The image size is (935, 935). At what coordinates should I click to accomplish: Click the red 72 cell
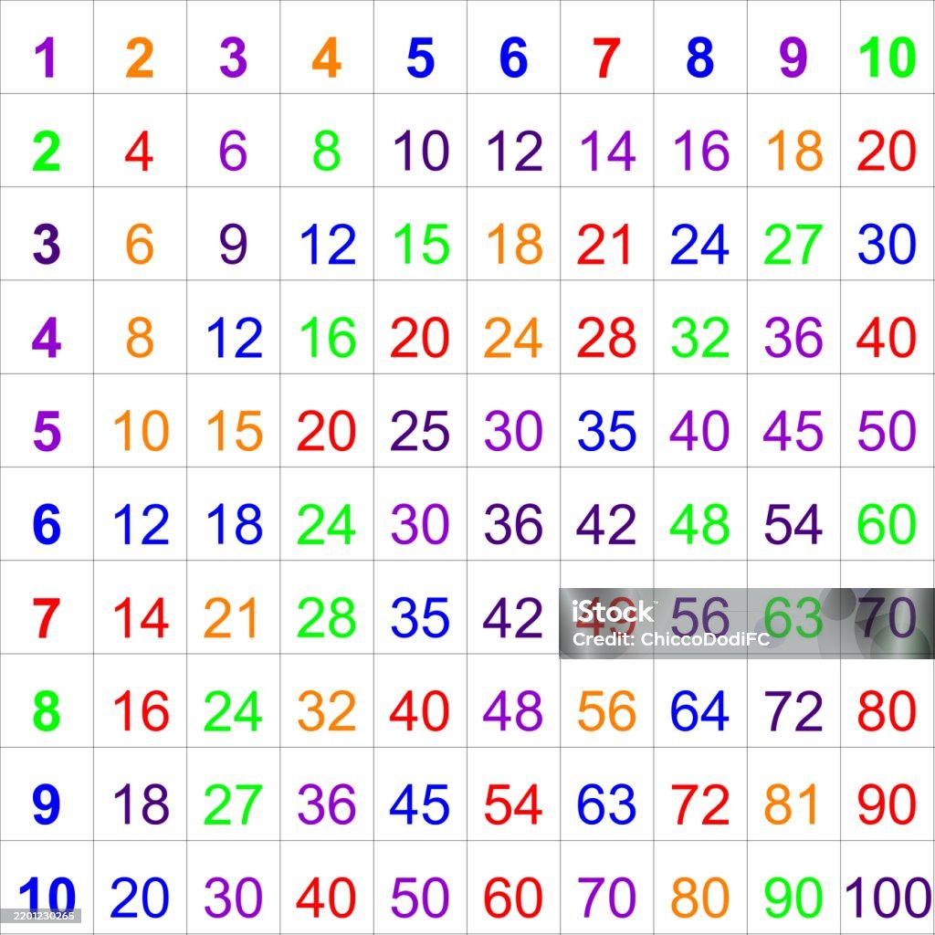point(700,804)
